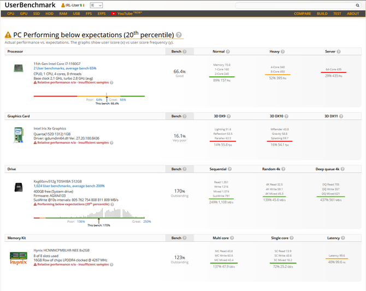Click help icon after graphics insufficient samples

[x=111, y=143]
